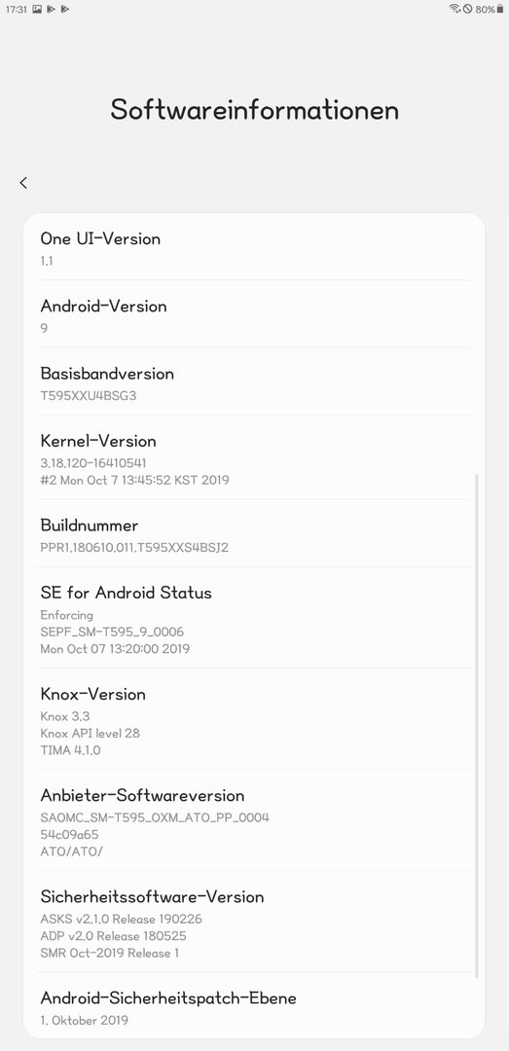Select the SE for Android Status item
Image resolution: width=509 pixels, height=1051 pixels.
[254, 618]
